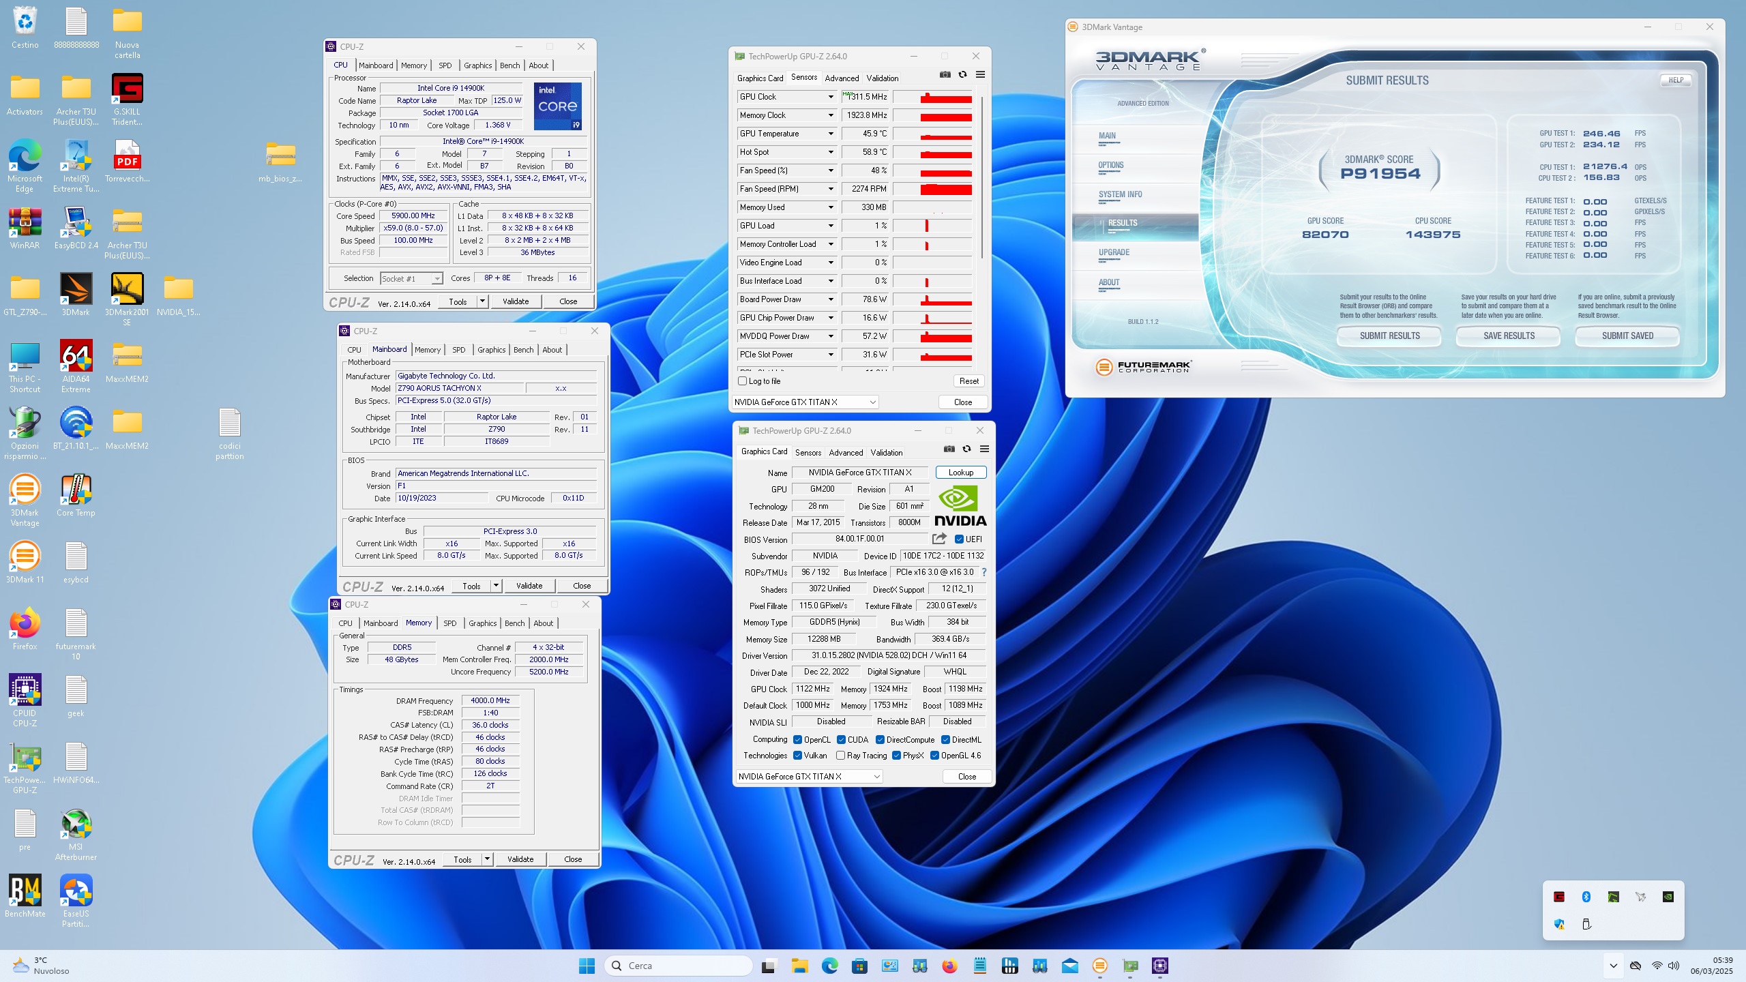
Task: Open File Explorer from the taskbar
Action: 799,966
